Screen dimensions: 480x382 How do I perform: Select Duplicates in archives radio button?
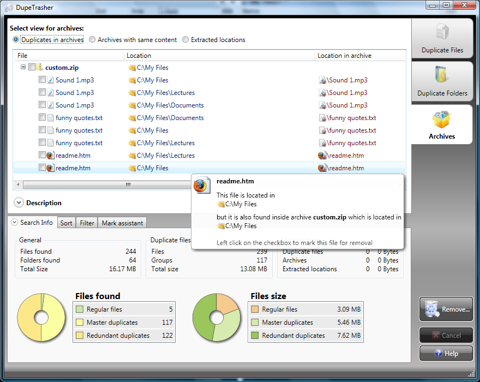coord(16,39)
